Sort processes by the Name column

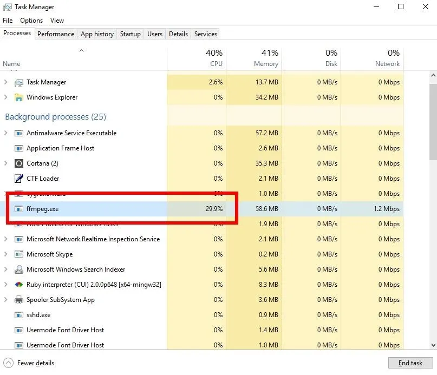coord(83,58)
